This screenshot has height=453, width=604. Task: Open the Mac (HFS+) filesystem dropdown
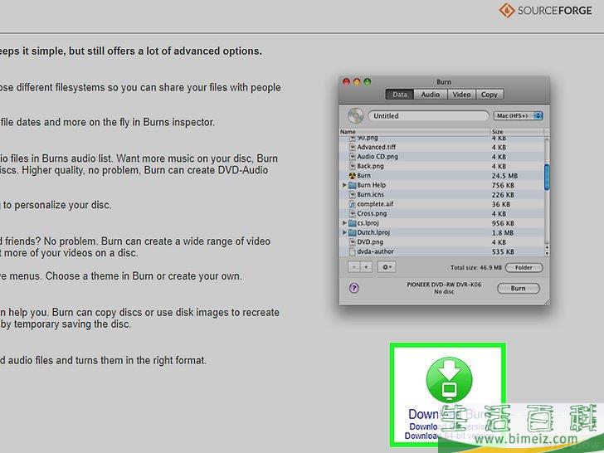[x=518, y=115]
